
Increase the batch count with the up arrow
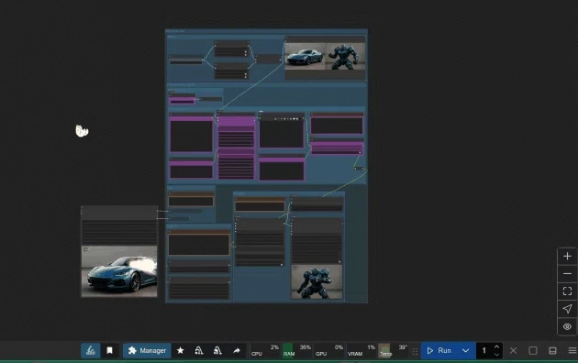coord(496,346)
